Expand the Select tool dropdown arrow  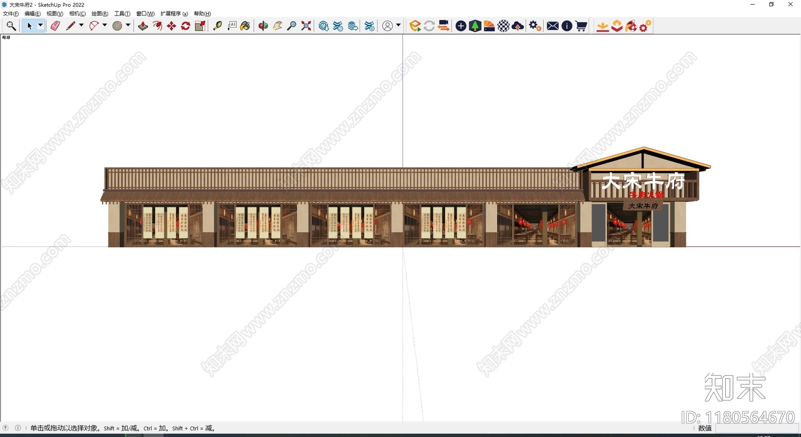pos(41,26)
